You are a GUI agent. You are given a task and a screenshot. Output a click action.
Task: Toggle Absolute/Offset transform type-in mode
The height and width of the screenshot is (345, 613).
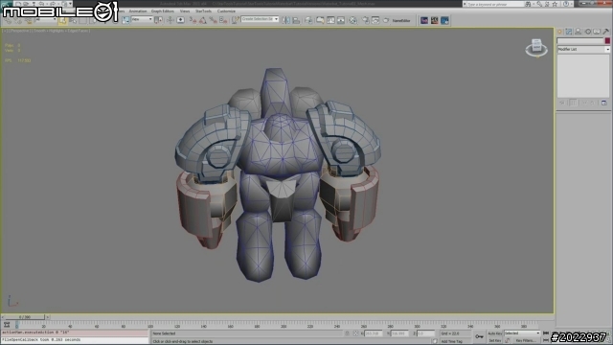(355, 333)
